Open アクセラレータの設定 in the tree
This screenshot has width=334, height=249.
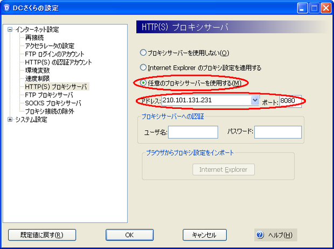[50, 46]
